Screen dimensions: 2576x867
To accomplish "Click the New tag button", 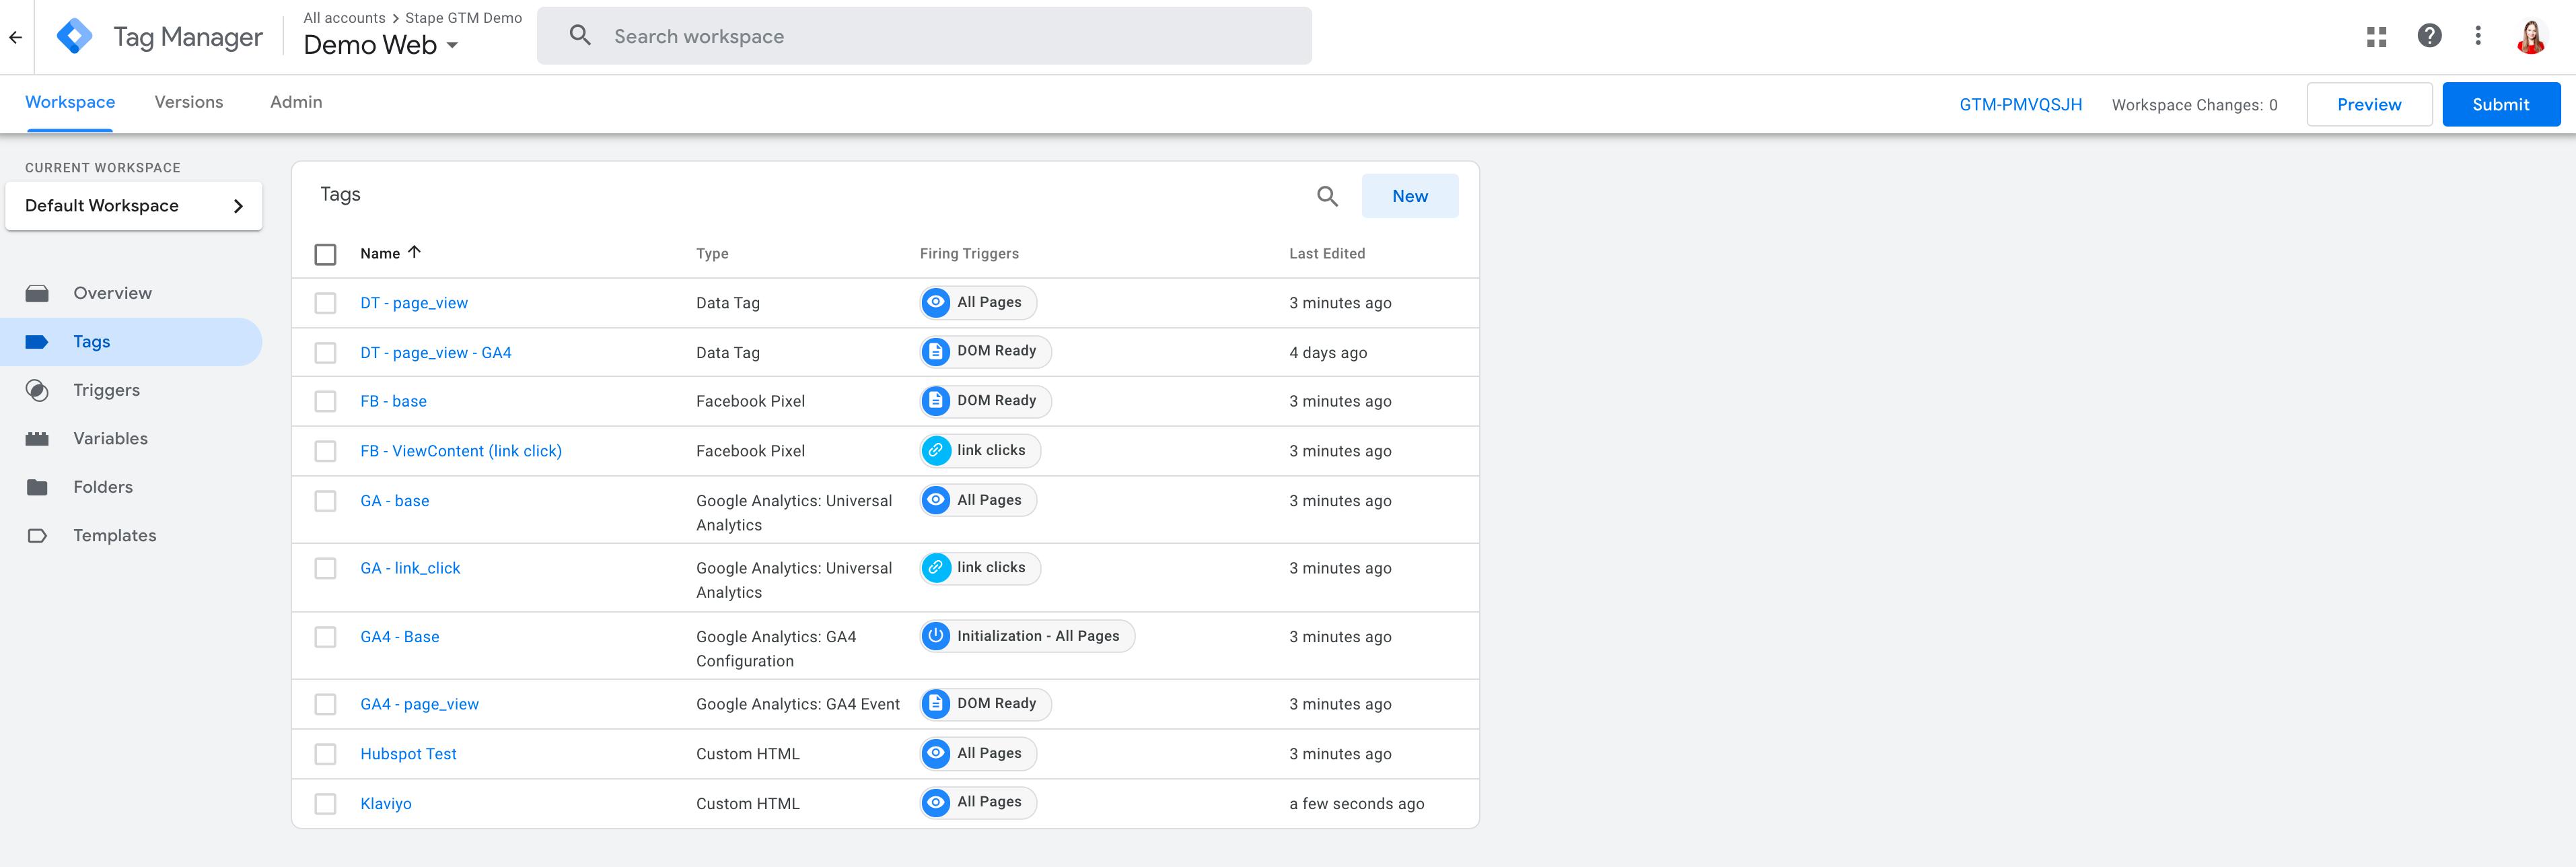I will (x=1410, y=196).
